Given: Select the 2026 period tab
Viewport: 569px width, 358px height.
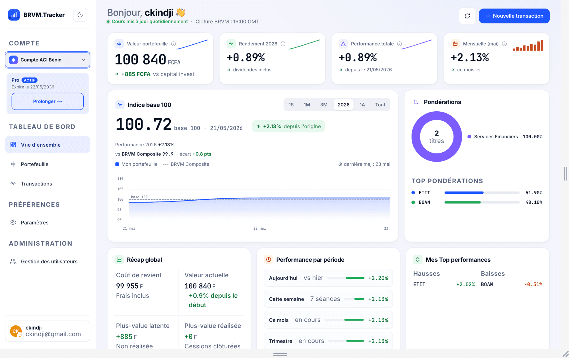Looking at the screenshot, I should point(344,105).
